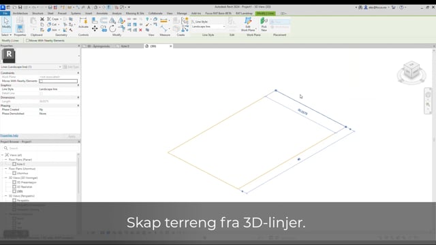This screenshot has width=436, height=245.
Task: Close the Project Browser panel
Action: point(79,142)
